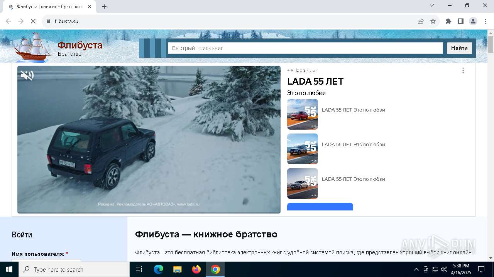Image resolution: width=494 pixels, height=277 pixels.
Task: Open ad options three-dot menu
Action: 463,70
